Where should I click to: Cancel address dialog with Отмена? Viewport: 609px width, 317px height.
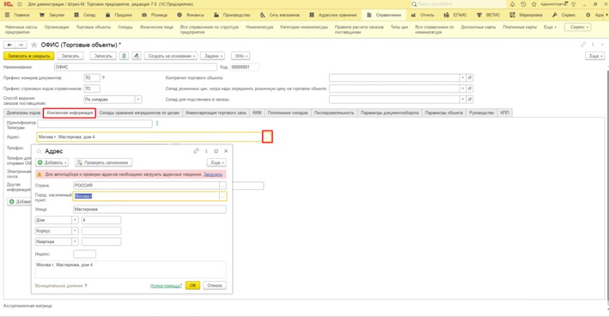point(215,286)
